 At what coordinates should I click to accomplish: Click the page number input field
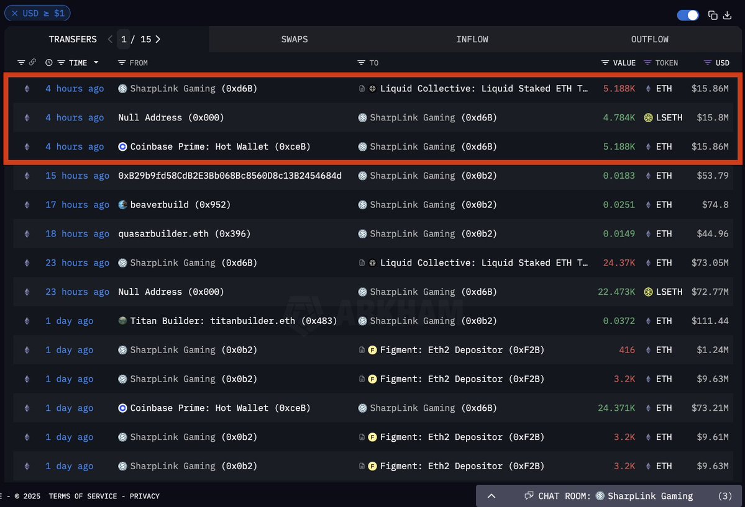coord(124,39)
